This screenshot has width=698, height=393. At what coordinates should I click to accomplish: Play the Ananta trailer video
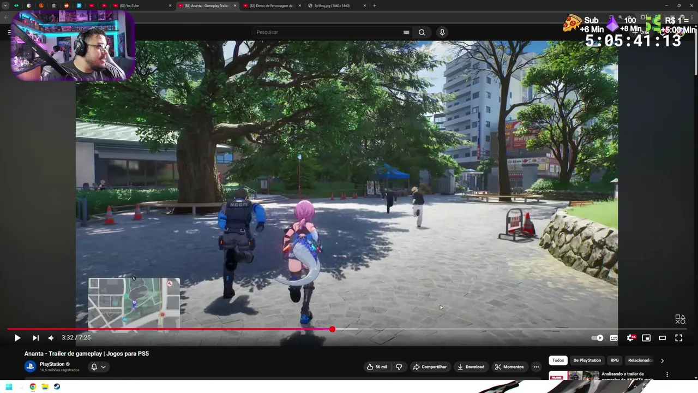coord(17,338)
